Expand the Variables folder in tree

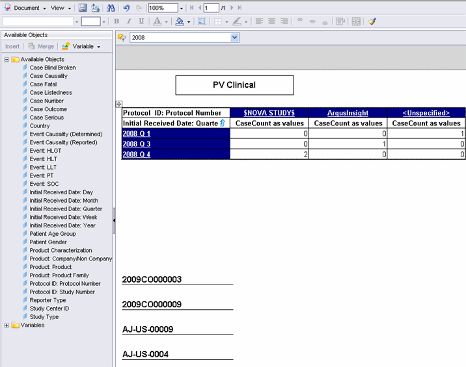click(7, 325)
